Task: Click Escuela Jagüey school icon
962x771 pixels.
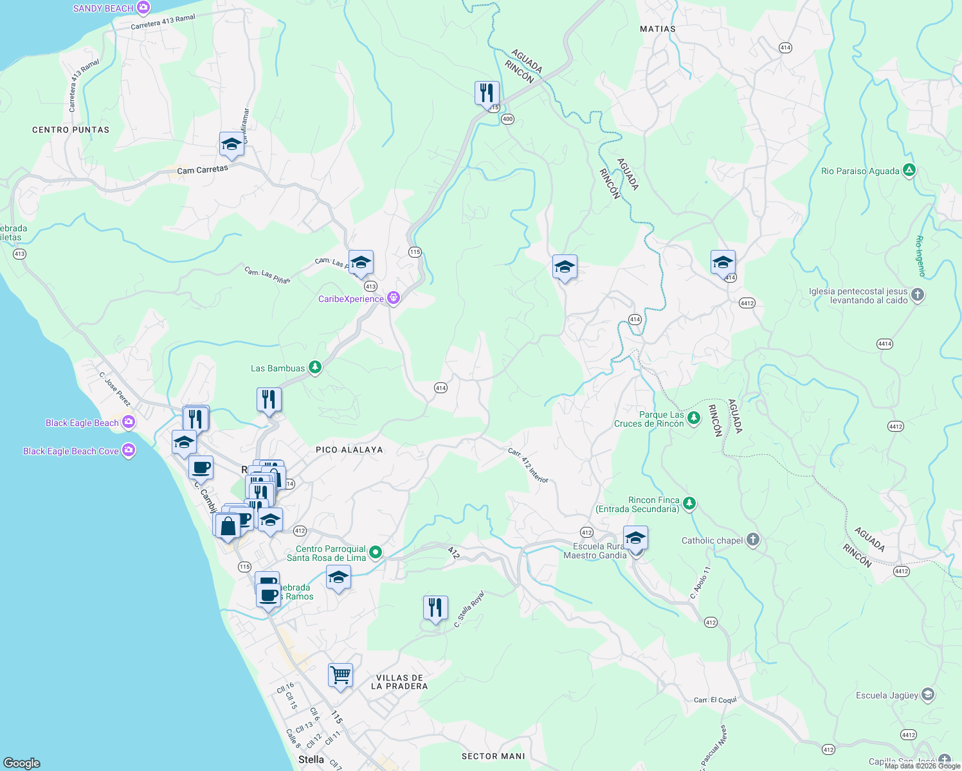Action: (927, 695)
